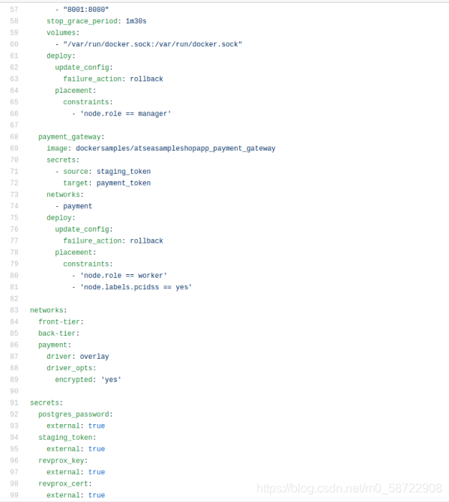Click the front-tier network name
449x502 pixels.
pyautogui.click(x=59, y=321)
